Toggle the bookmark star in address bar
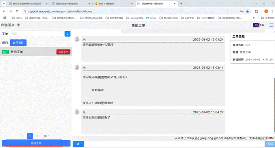Viewport: 275px width, 148px height. (x=247, y=11)
